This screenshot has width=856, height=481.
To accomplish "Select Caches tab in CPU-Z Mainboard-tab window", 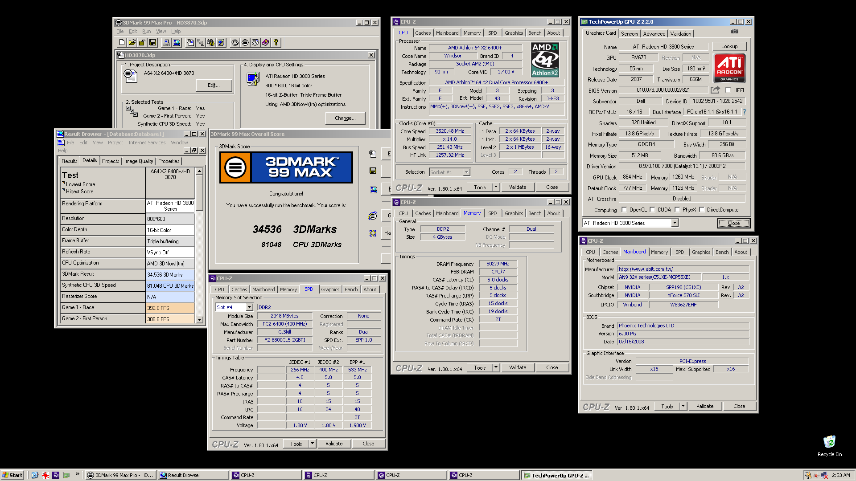I will pos(610,252).
